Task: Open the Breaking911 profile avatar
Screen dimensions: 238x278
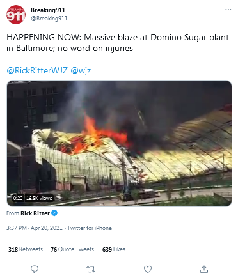Action: (16, 15)
